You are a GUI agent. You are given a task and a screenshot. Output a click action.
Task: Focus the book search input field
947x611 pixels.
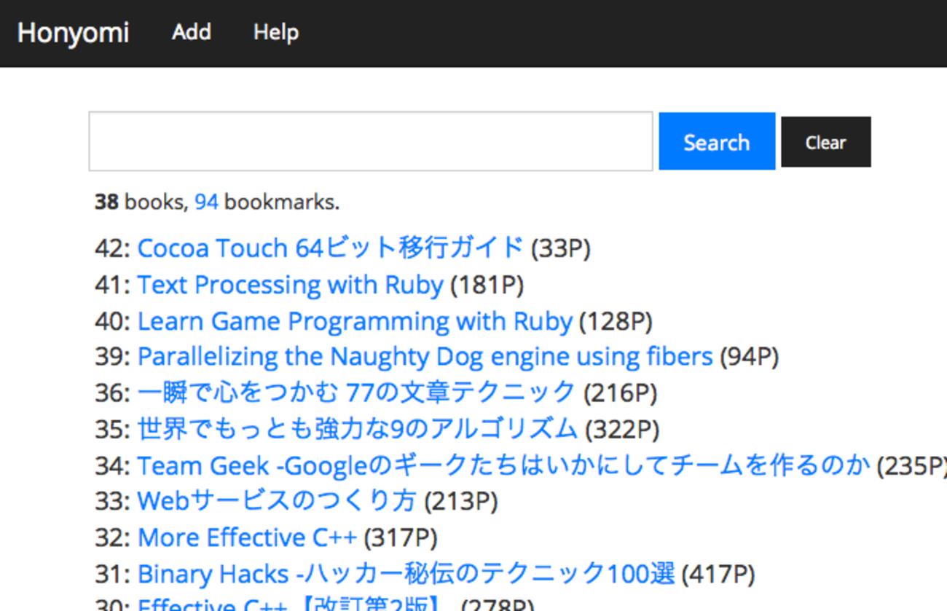point(370,141)
